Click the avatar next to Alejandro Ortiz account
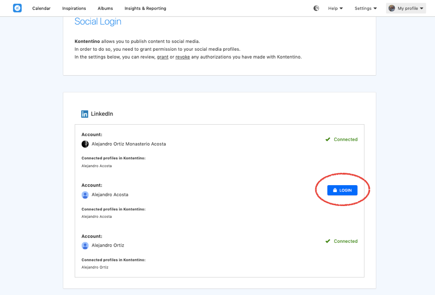The height and width of the screenshot is (295, 435). (x=85, y=246)
